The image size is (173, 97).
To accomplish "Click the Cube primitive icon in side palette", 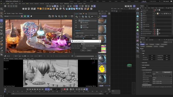I will point(138,16).
